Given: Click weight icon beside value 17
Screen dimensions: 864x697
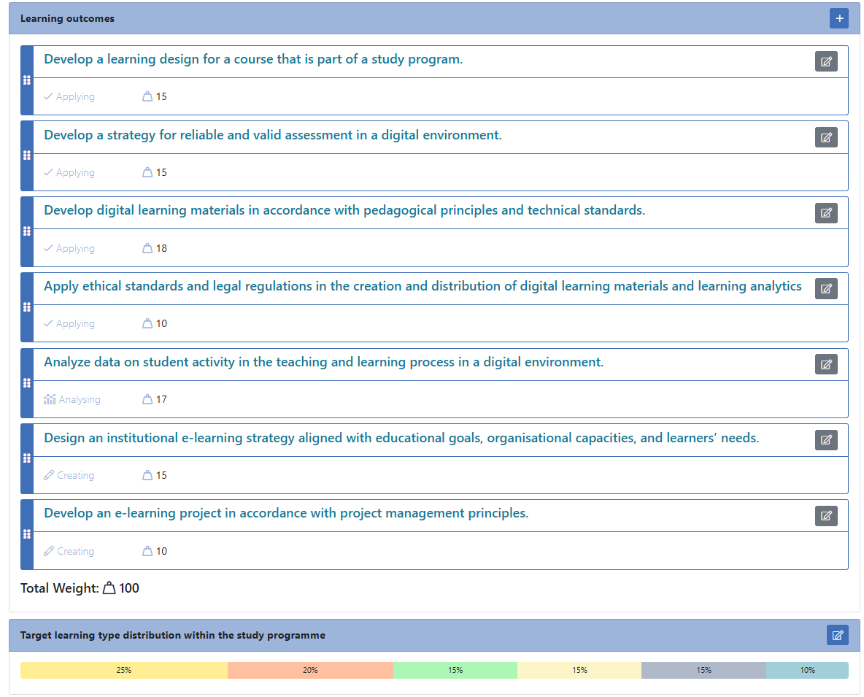Looking at the screenshot, I should pyautogui.click(x=147, y=399).
